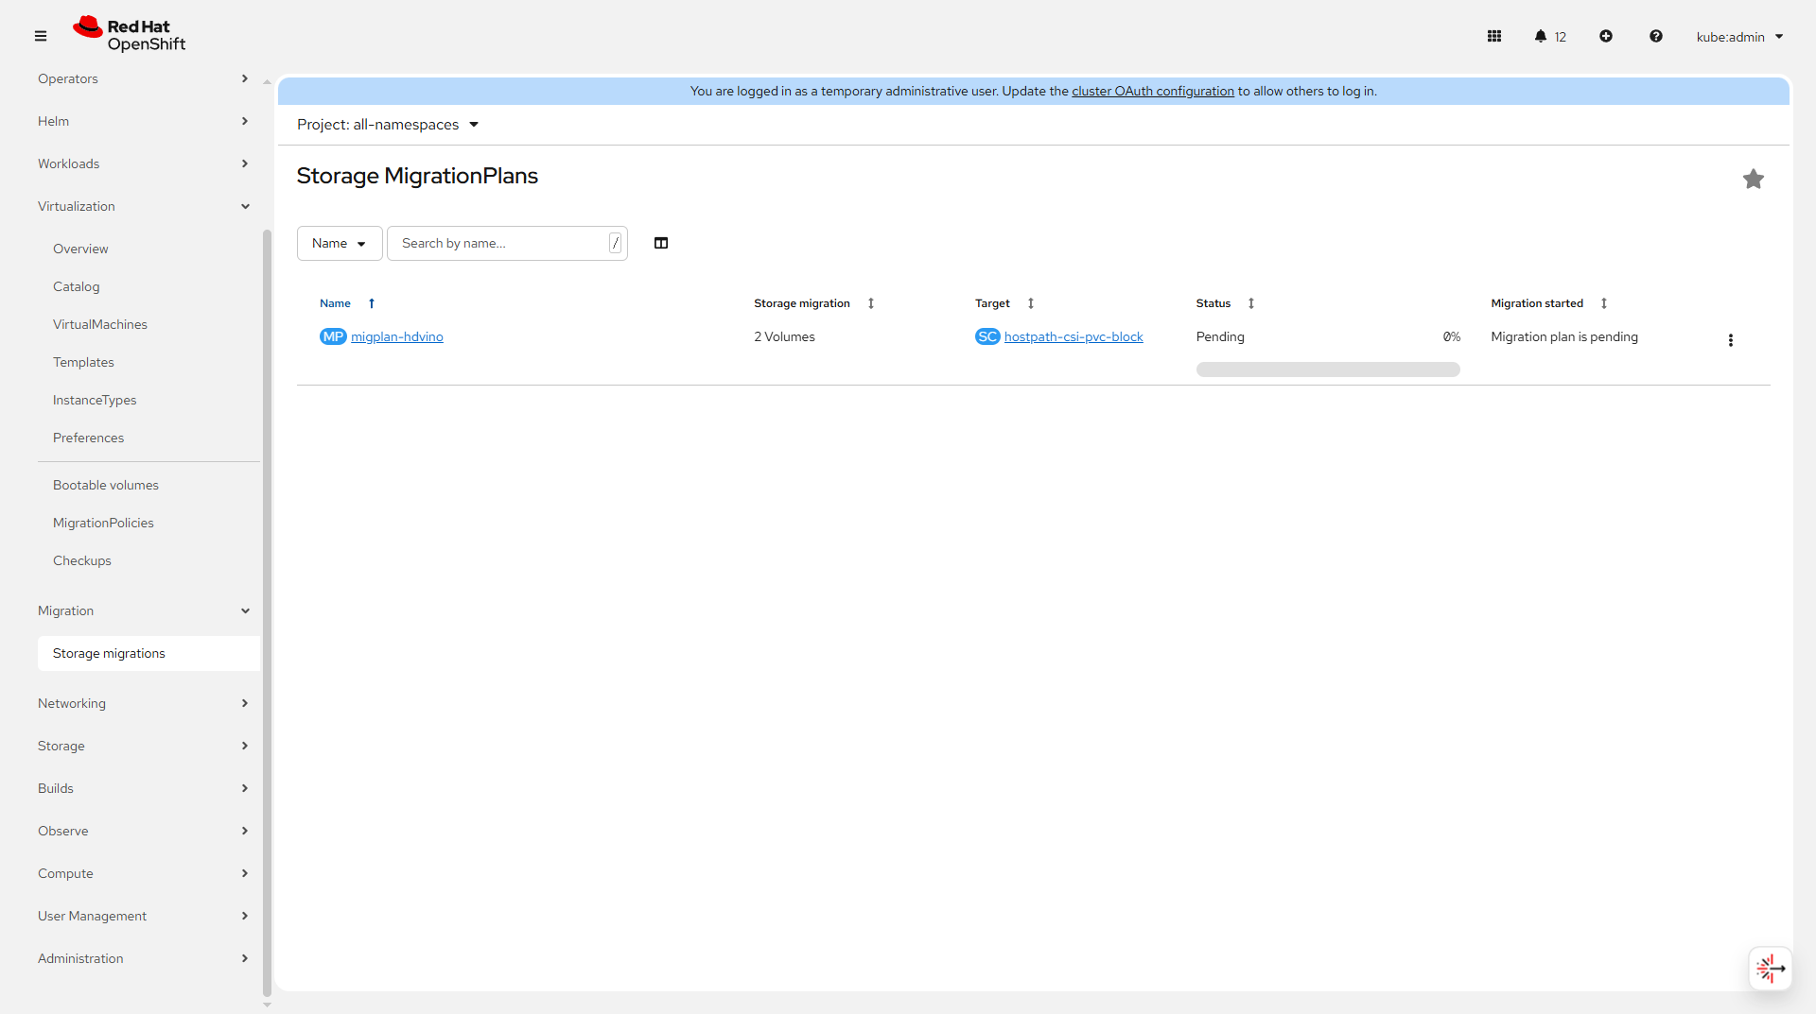
Task: Open the application launcher grid
Action: (1494, 36)
